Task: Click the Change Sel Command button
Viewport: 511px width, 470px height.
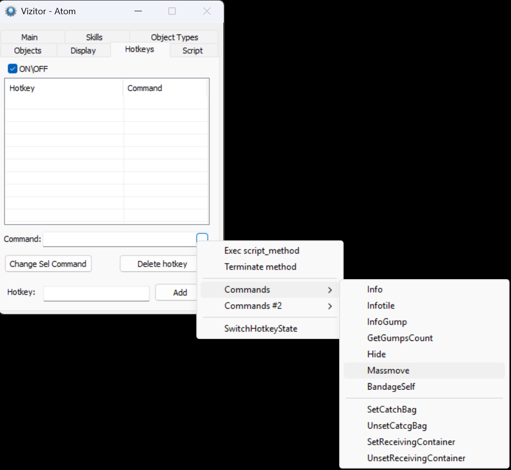Action: pyautogui.click(x=48, y=264)
